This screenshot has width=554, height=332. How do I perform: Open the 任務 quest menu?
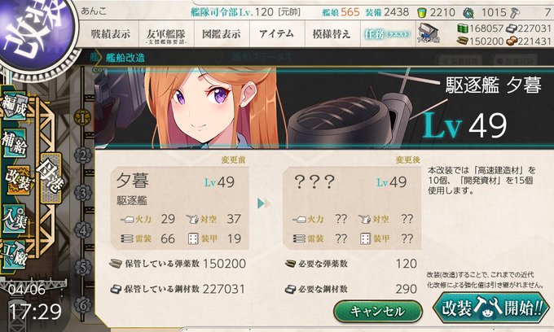(x=388, y=34)
